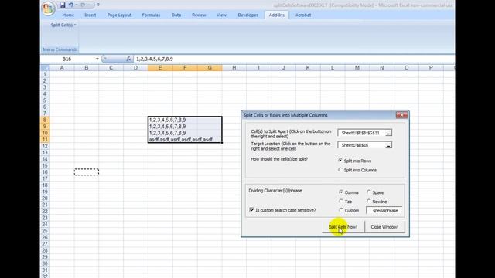Open the Name Box dropdown arrow
This screenshot has height=278, width=495.
coord(97,59)
